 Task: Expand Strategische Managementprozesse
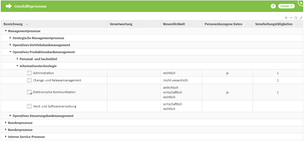coord(10,38)
